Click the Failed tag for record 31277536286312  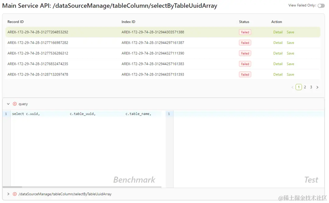tap(245, 53)
